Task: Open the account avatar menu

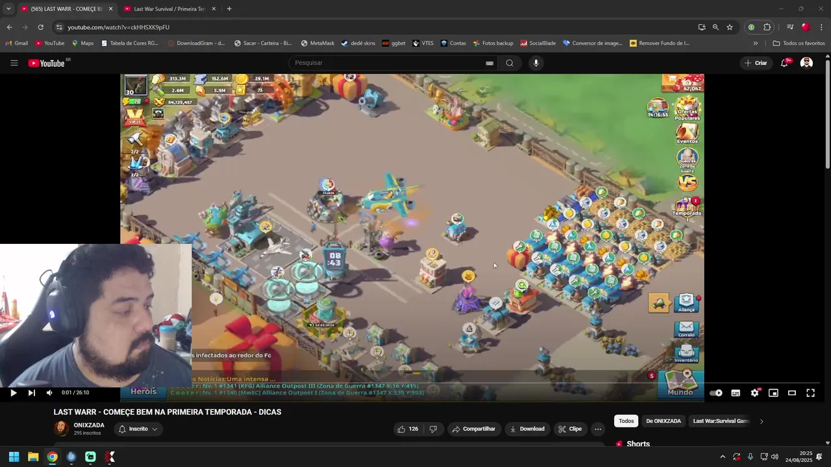Action: 806,63
